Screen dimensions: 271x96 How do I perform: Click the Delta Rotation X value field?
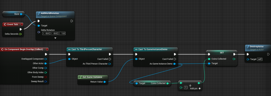pos(46,33)
